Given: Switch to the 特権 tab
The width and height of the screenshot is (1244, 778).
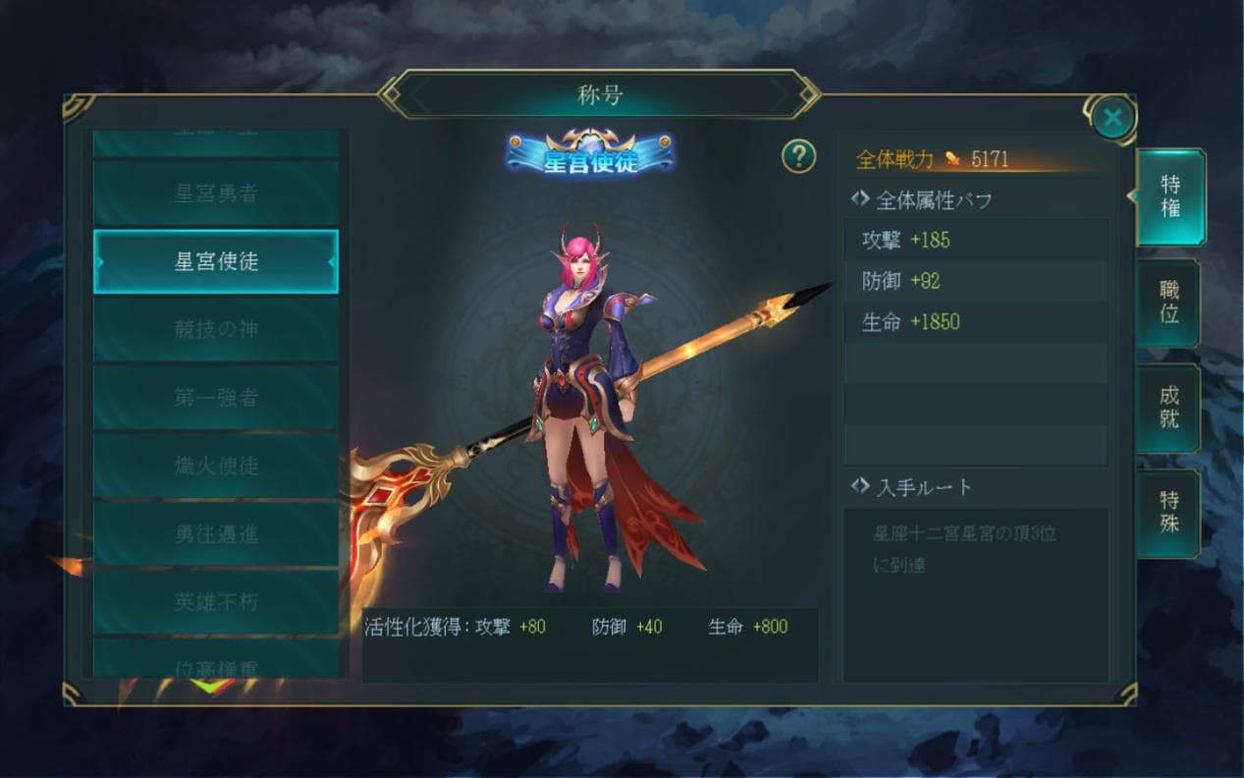Looking at the screenshot, I should tap(1169, 196).
